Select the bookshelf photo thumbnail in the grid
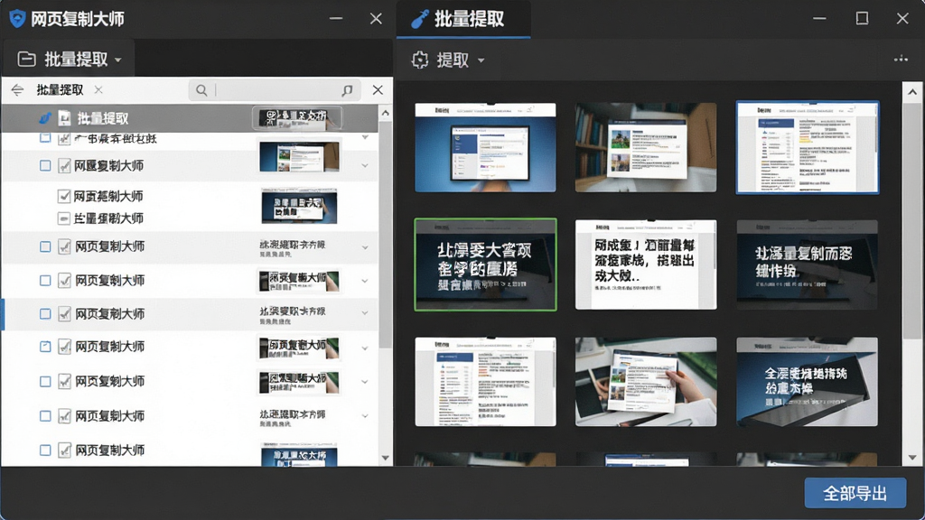The width and height of the screenshot is (925, 520). 646,147
